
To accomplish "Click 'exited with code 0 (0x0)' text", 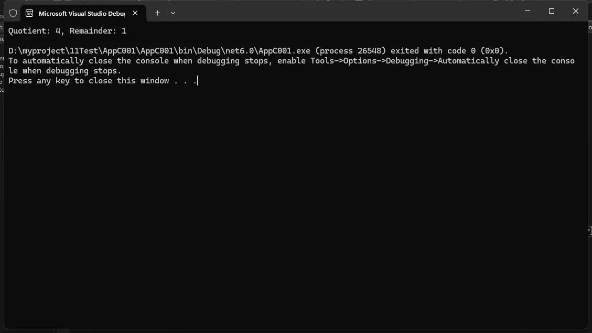I will pyautogui.click(x=448, y=50).
